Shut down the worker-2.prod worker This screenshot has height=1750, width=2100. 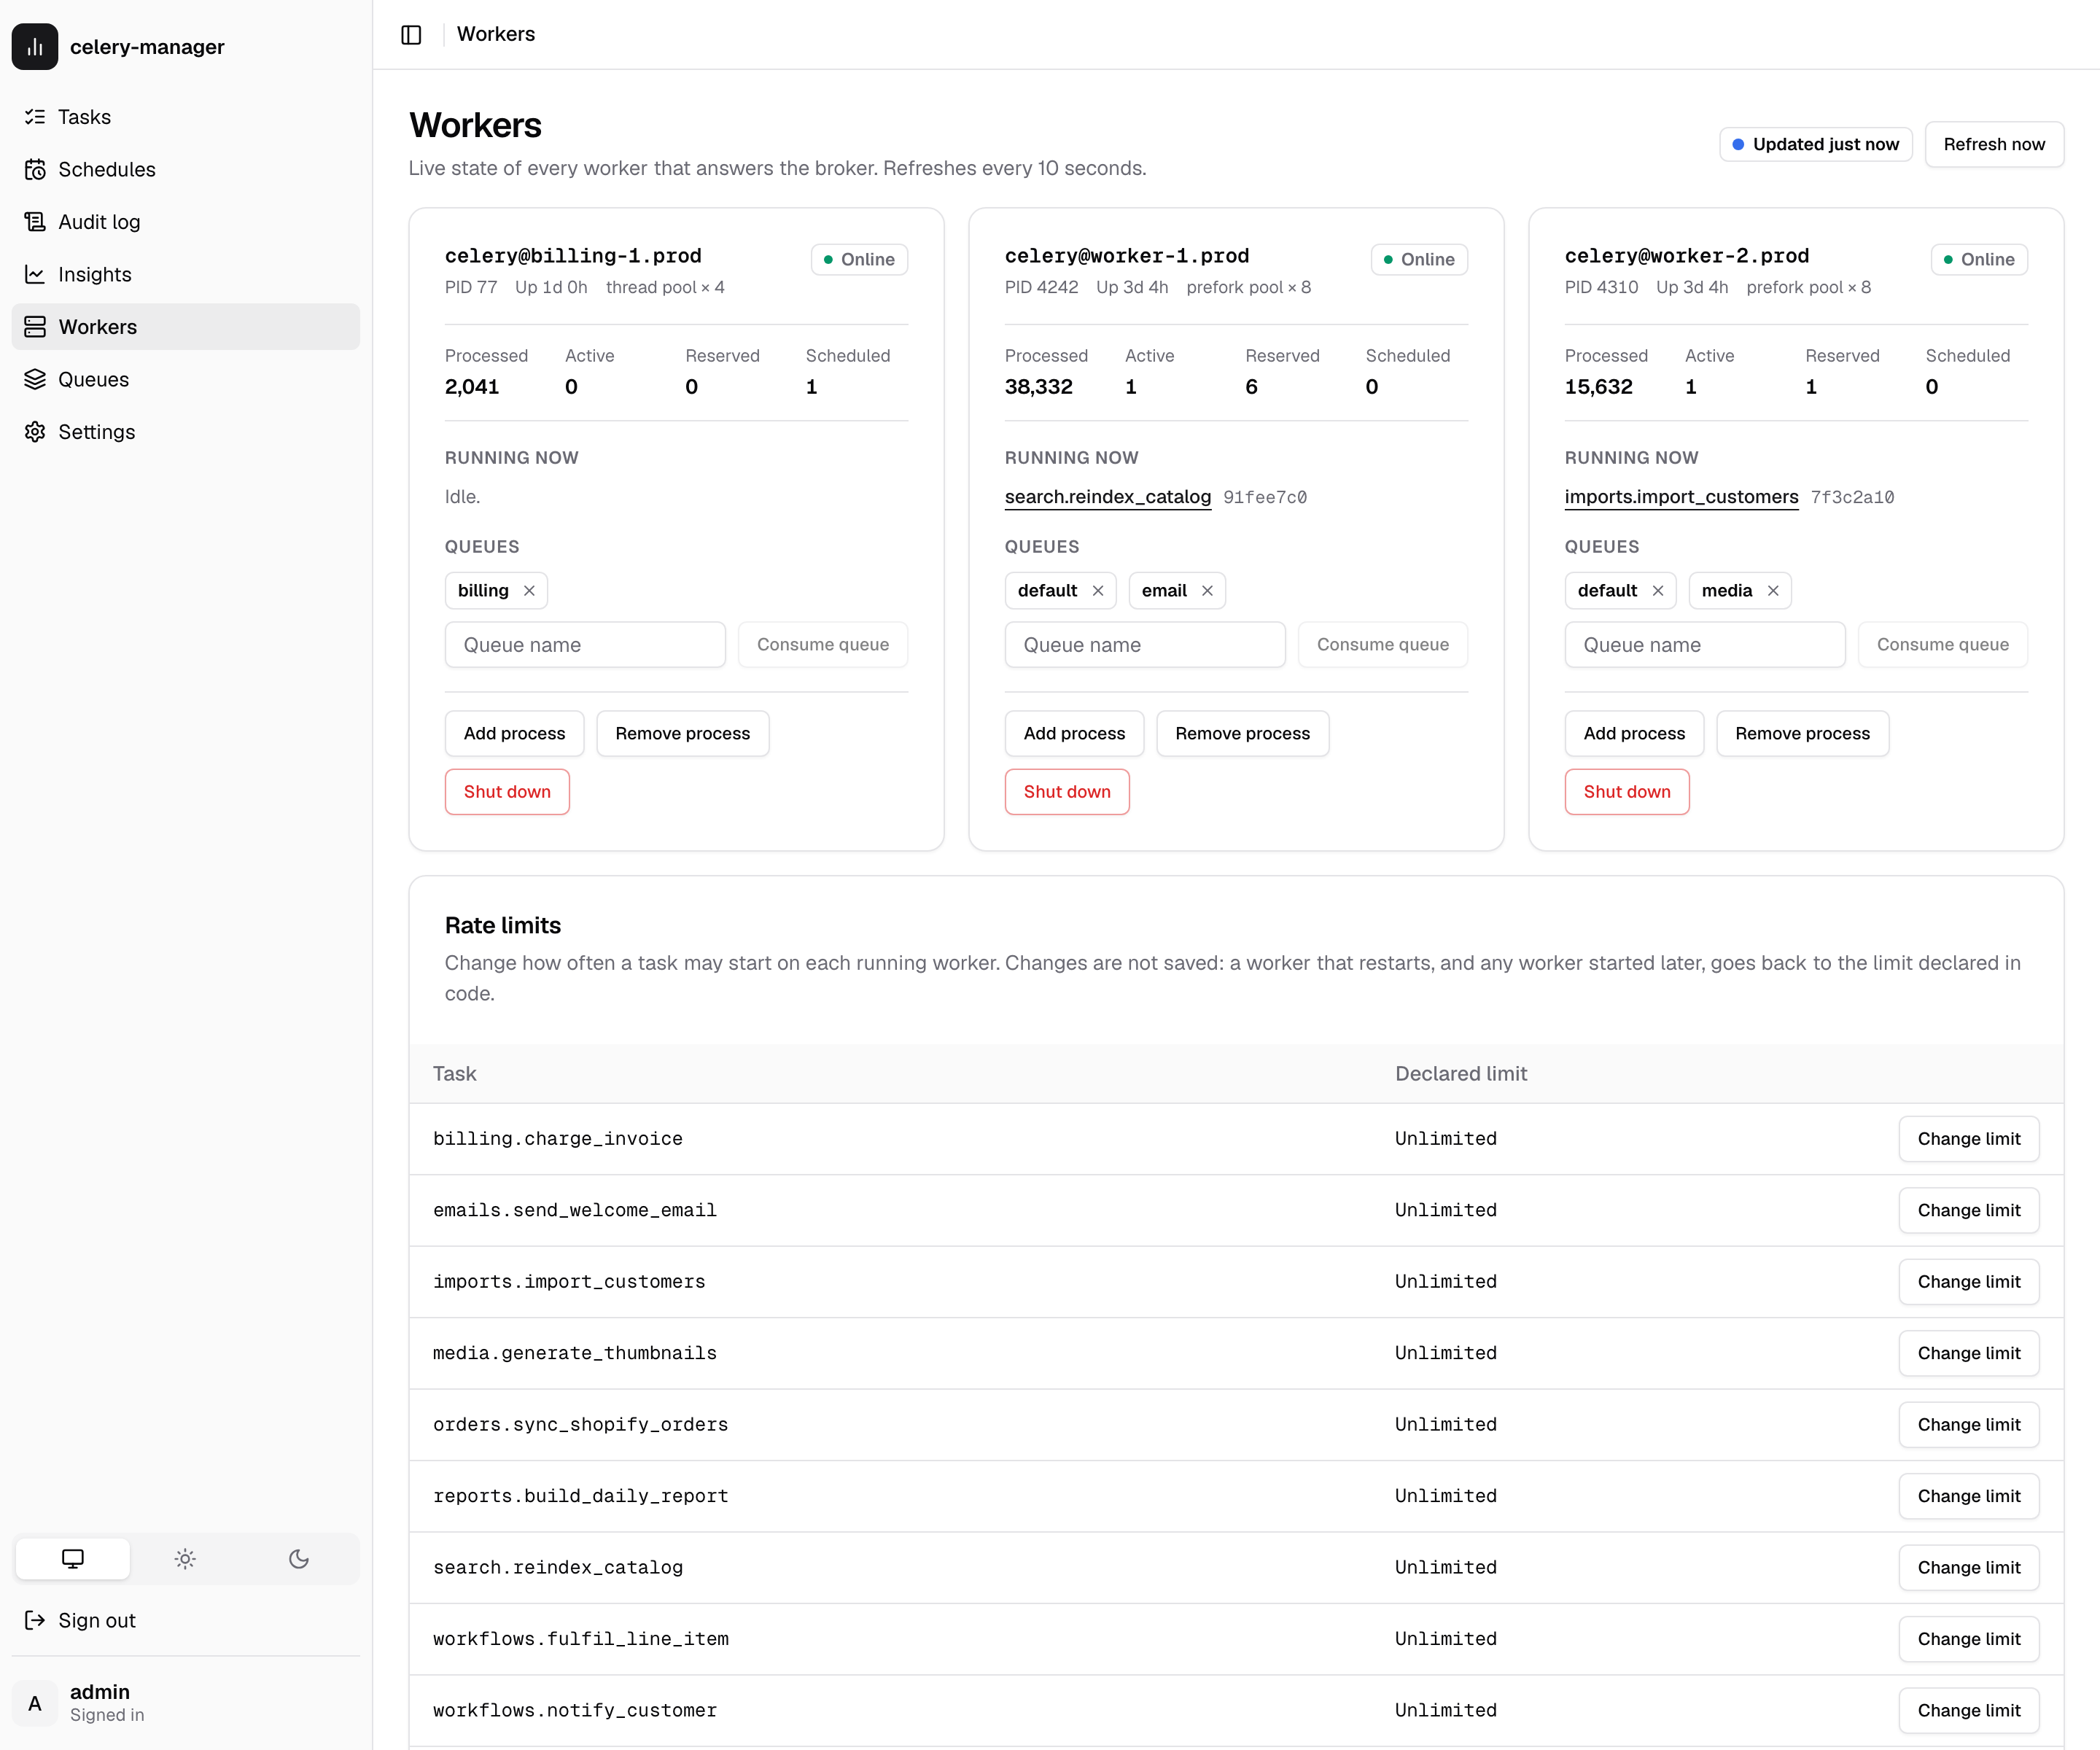tap(1627, 791)
